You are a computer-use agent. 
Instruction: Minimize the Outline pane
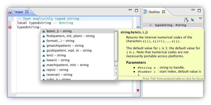click(x=193, y=10)
